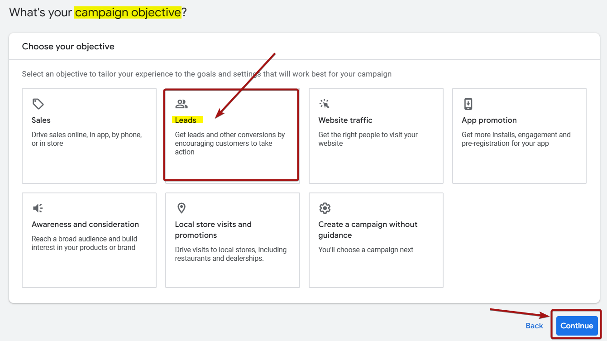Click the Sales tag icon

[38, 104]
